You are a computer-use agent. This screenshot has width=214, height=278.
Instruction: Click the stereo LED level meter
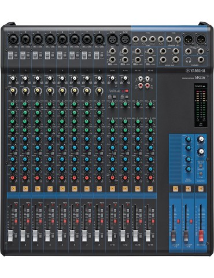point(200,105)
